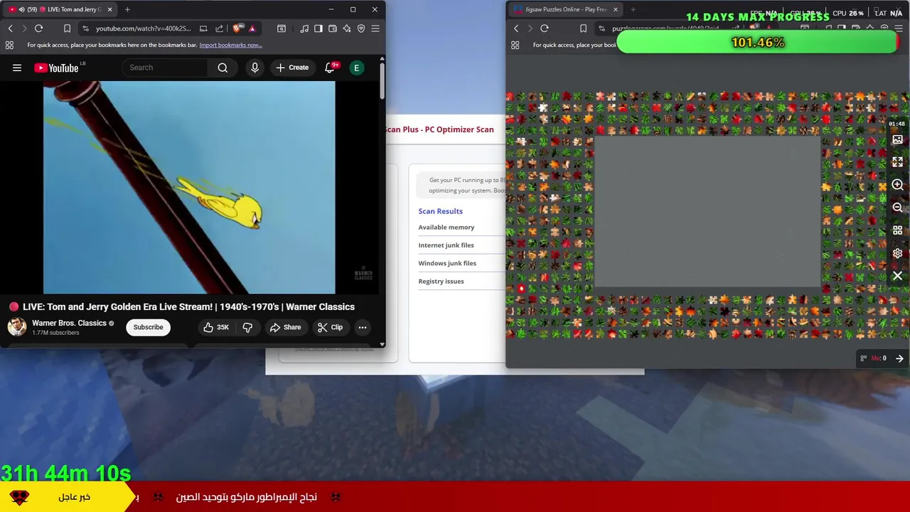Click the Warner Bros. Classics channel avatar
Image resolution: width=910 pixels, height=512 pixels.
pyautogui.click(x=17, y=327)
